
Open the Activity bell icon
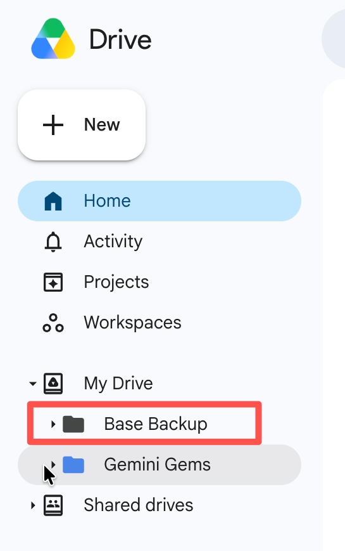(53, 242)
